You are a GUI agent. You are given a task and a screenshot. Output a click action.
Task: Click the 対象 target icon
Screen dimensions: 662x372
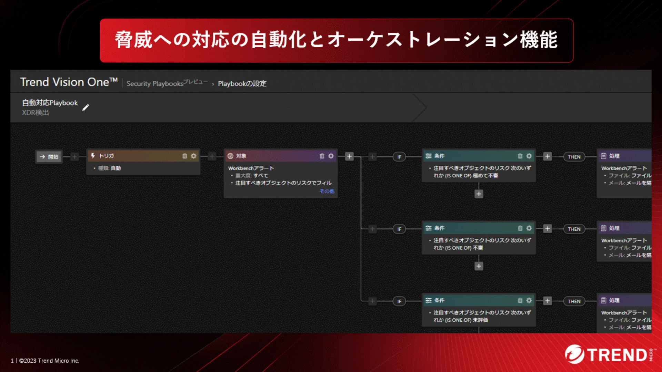[230, 156]
